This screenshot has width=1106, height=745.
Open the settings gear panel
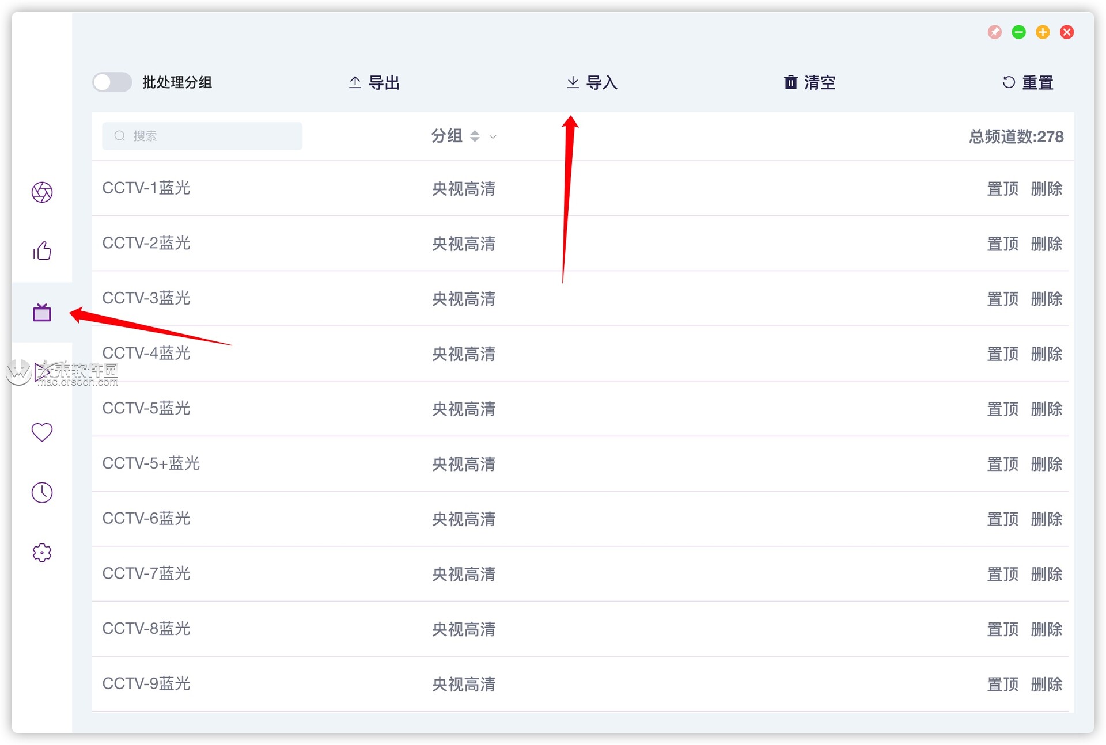(41, 552)
